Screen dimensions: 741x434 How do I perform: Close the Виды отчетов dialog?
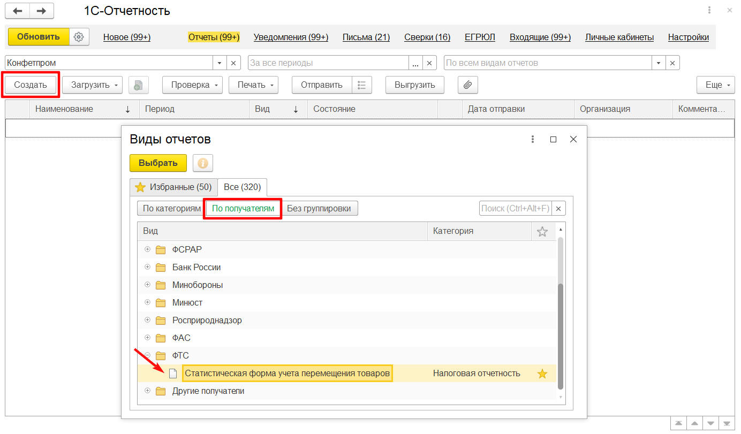[573, 139]
